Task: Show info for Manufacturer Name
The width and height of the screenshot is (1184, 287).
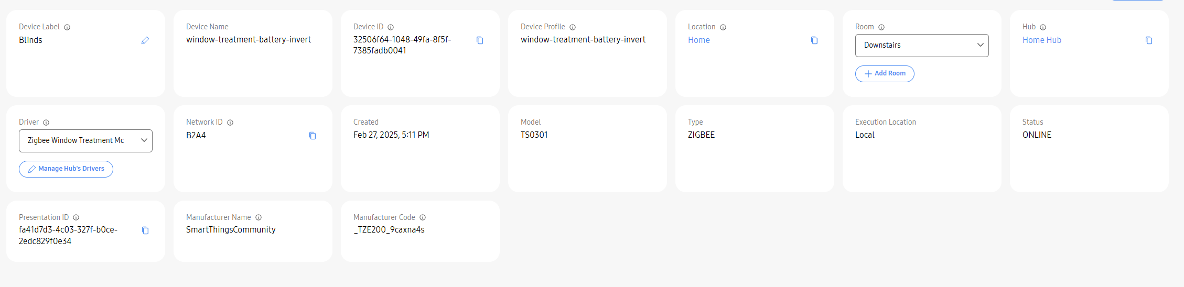Action: 259,217
